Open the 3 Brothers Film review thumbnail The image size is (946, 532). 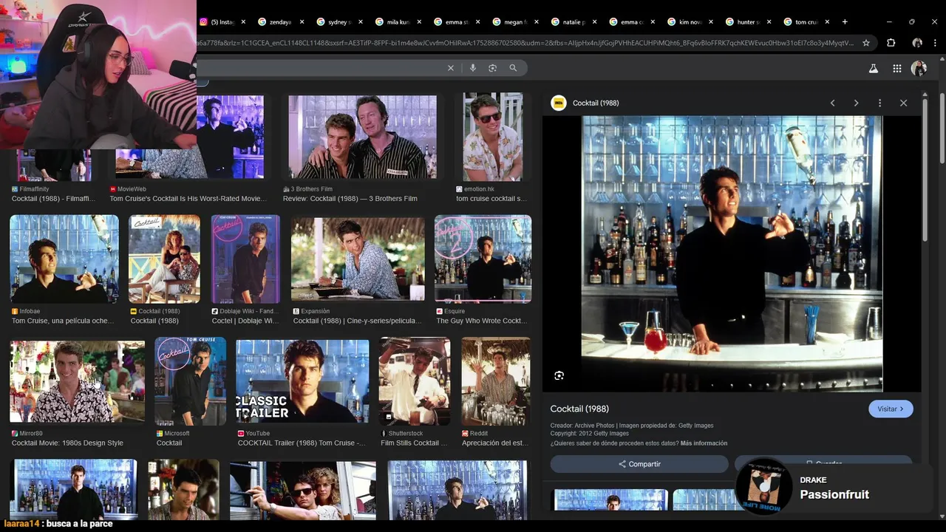pos(362,137)
